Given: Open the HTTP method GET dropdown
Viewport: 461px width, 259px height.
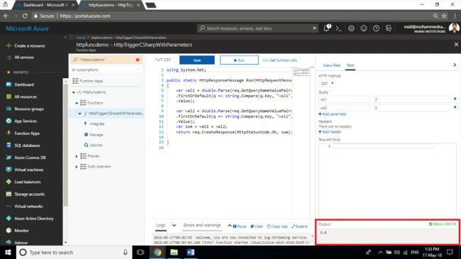Looking at the screenshot, I should pos(327,84).
